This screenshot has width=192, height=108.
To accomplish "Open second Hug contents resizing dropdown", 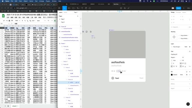I will [184, 38].
